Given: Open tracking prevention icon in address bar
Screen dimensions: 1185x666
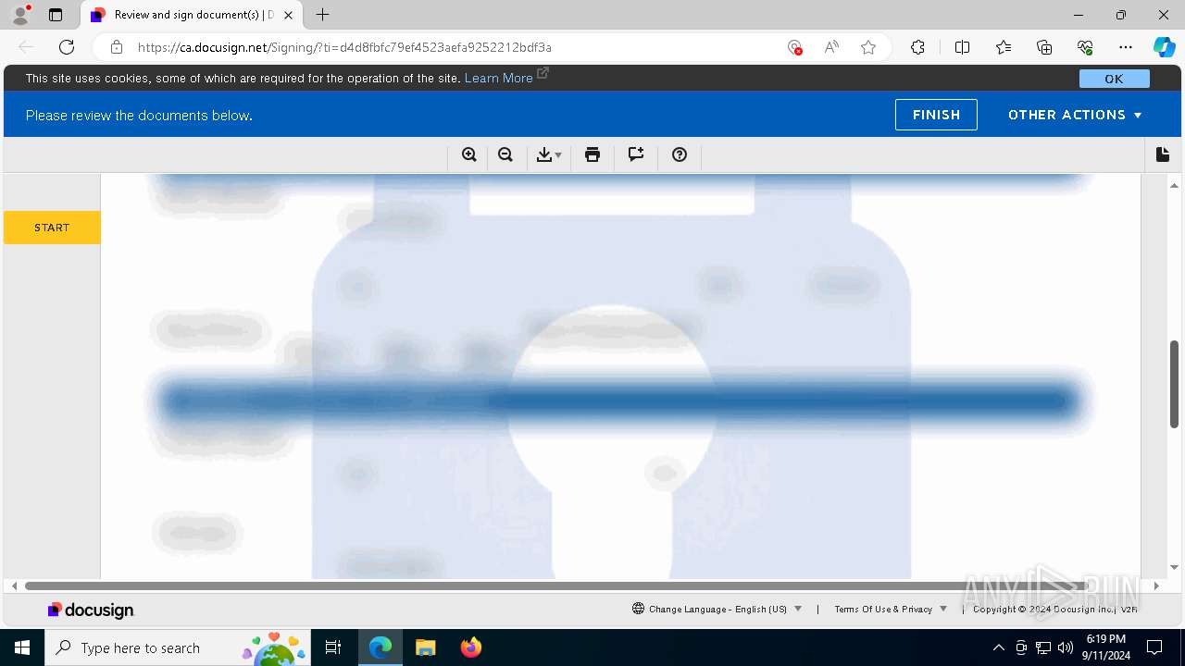Looking at the screenshot, I should click(x=794, y=47).
